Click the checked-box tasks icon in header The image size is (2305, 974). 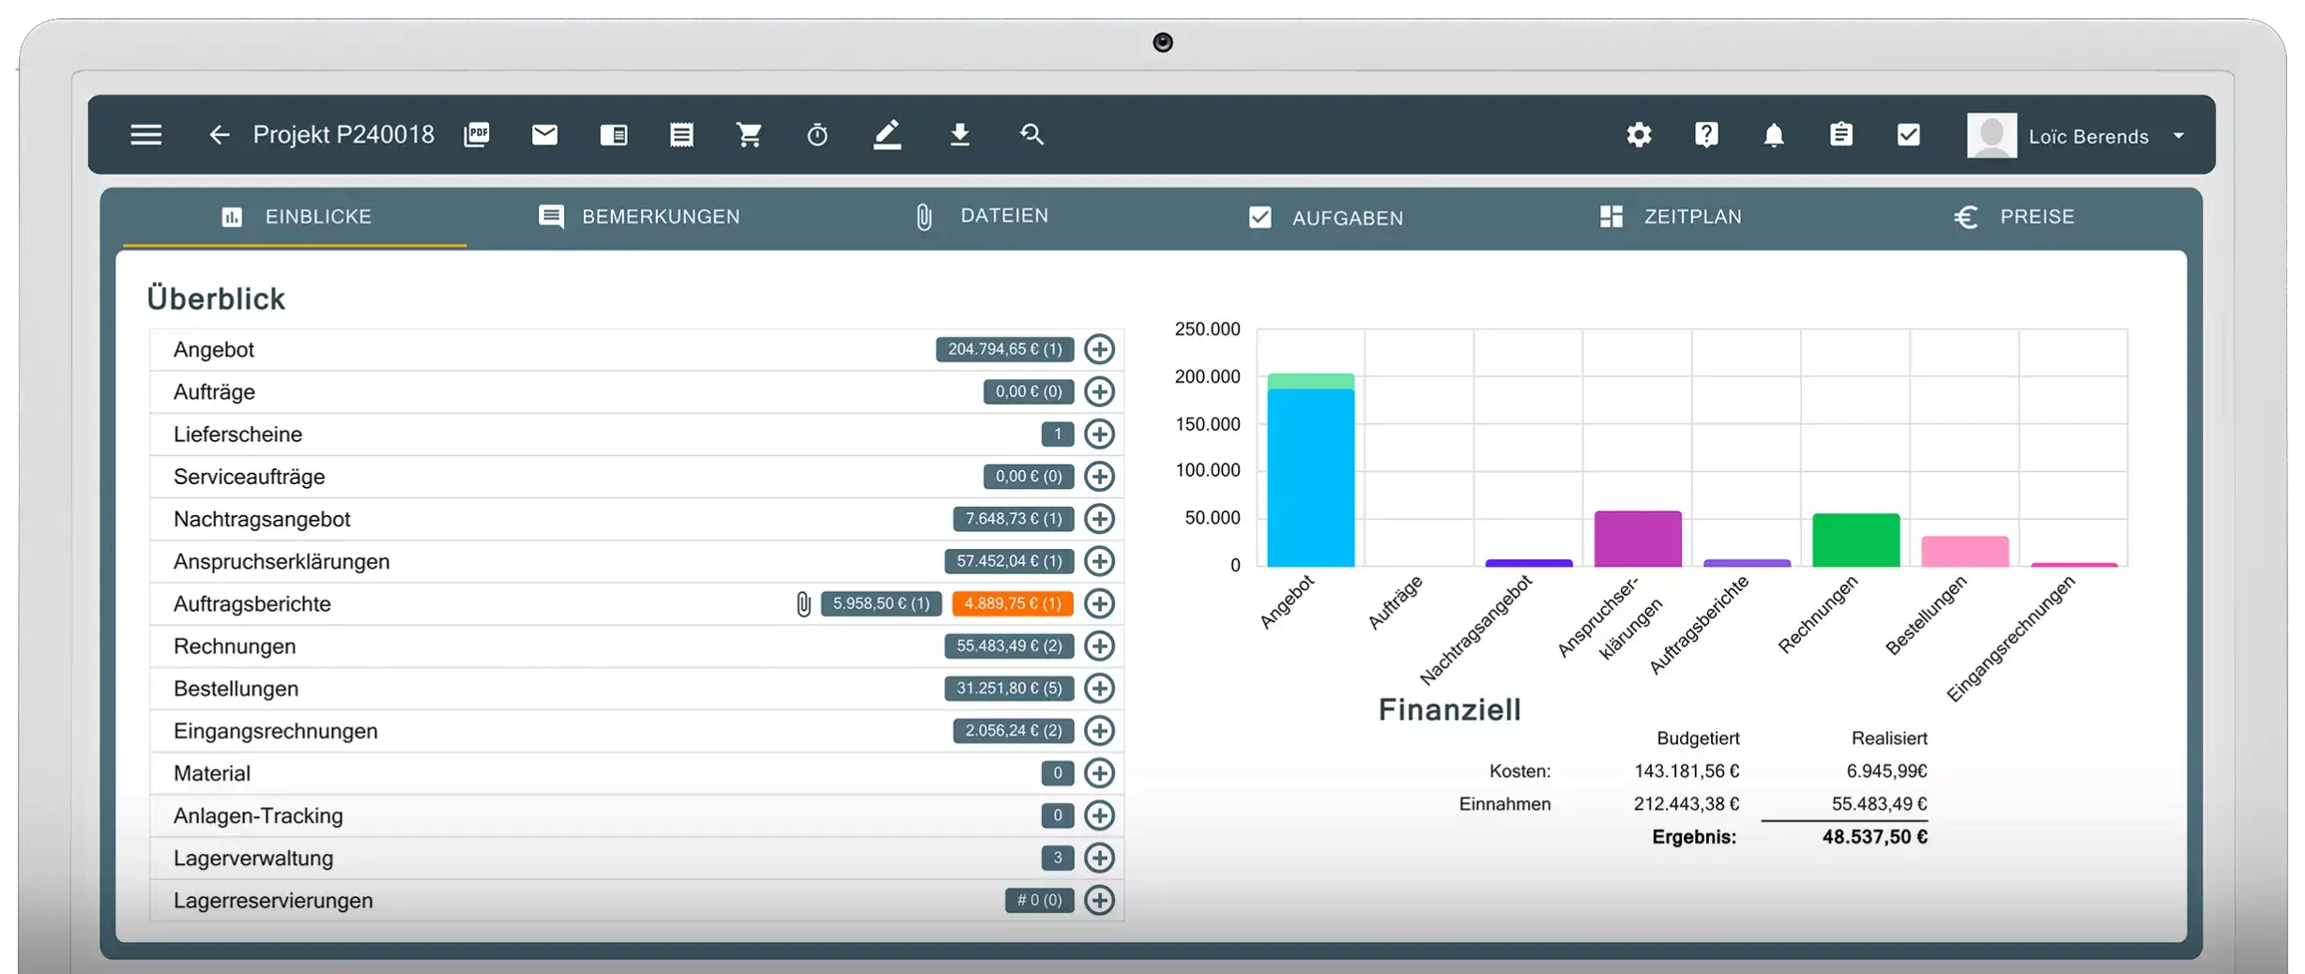click(x=1908, y=135)
